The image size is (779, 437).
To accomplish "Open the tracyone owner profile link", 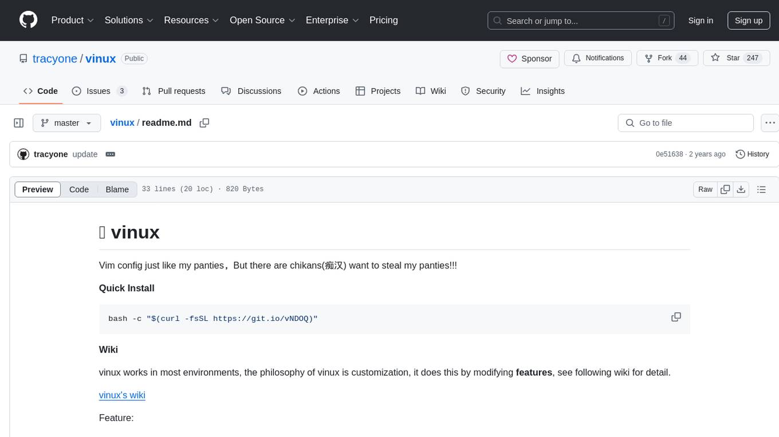I will click(x=55, y=58).
